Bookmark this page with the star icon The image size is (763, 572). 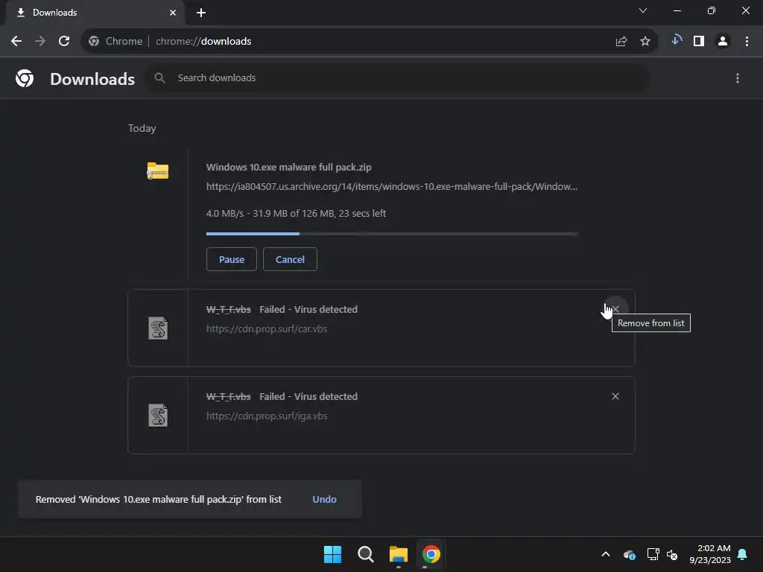click(x=645, y=42)
